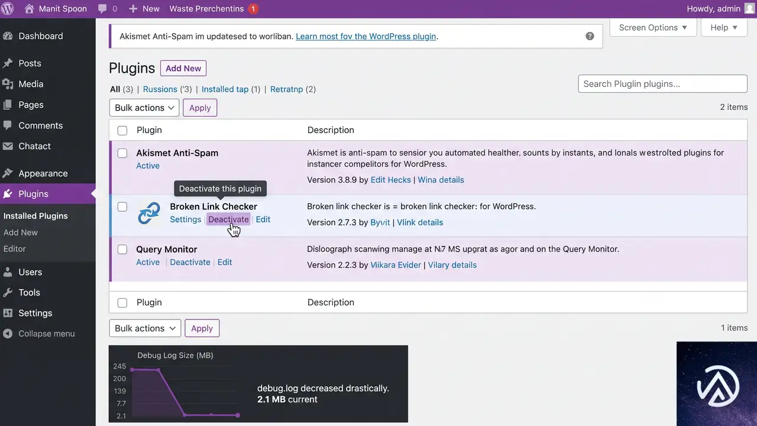This screenshot has height=426, width=757.
Task: Open Vlink details for Broken Link Checker
Action: point(420,222)
